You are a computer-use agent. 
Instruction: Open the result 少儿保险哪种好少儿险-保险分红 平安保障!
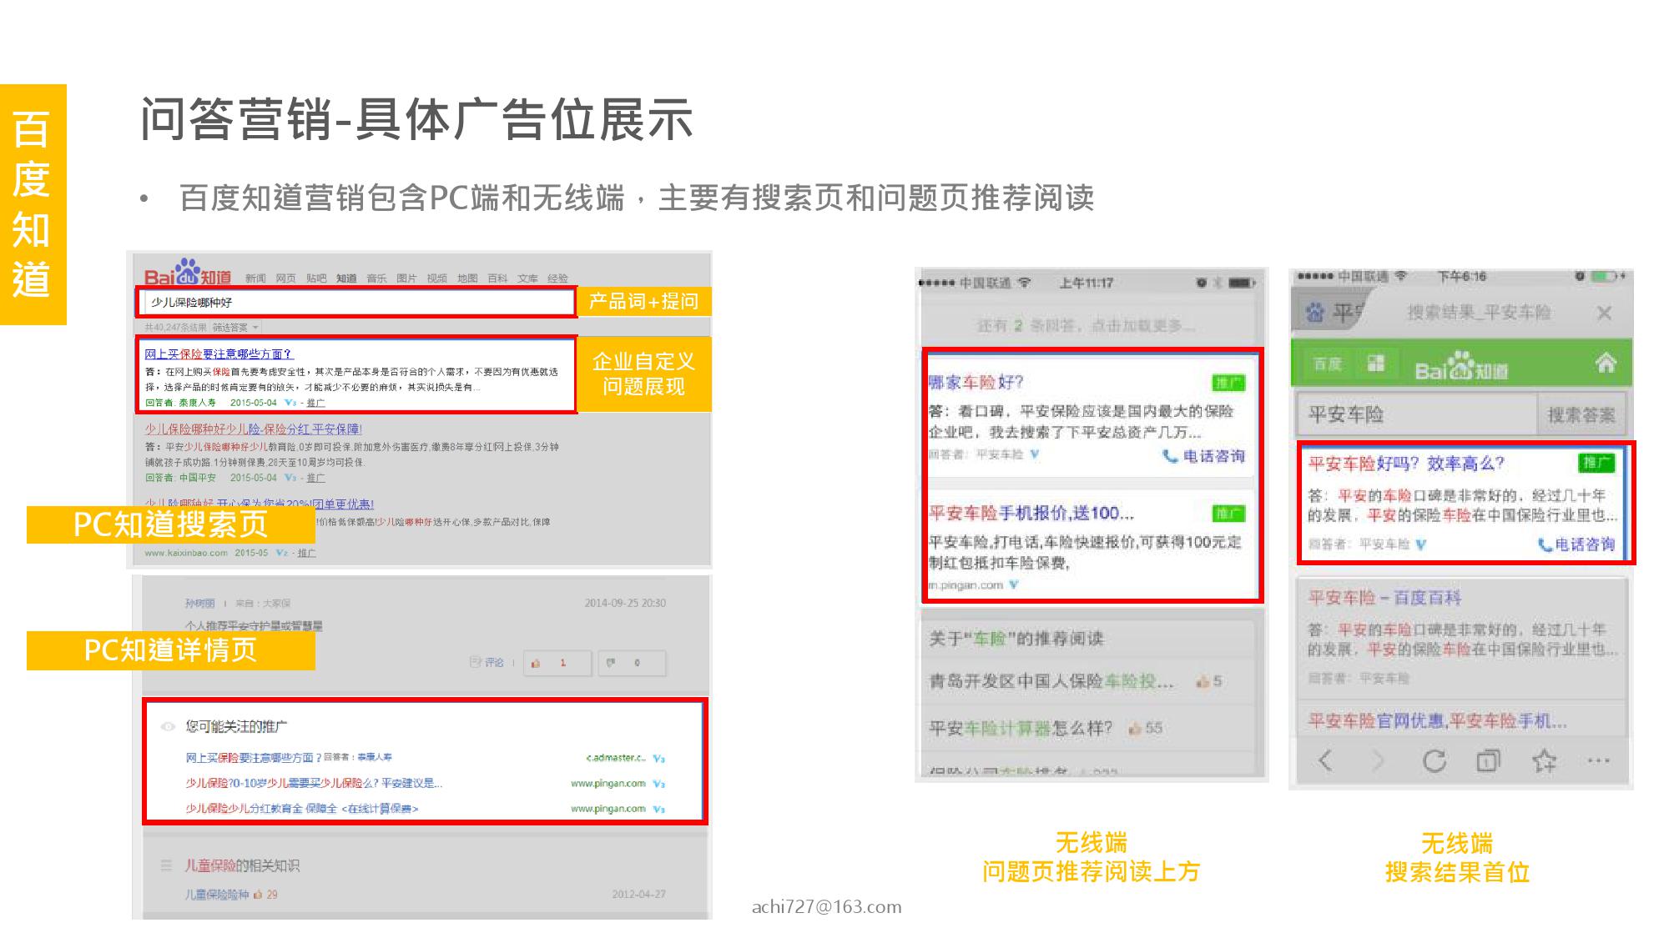click(x=253, y=429)
